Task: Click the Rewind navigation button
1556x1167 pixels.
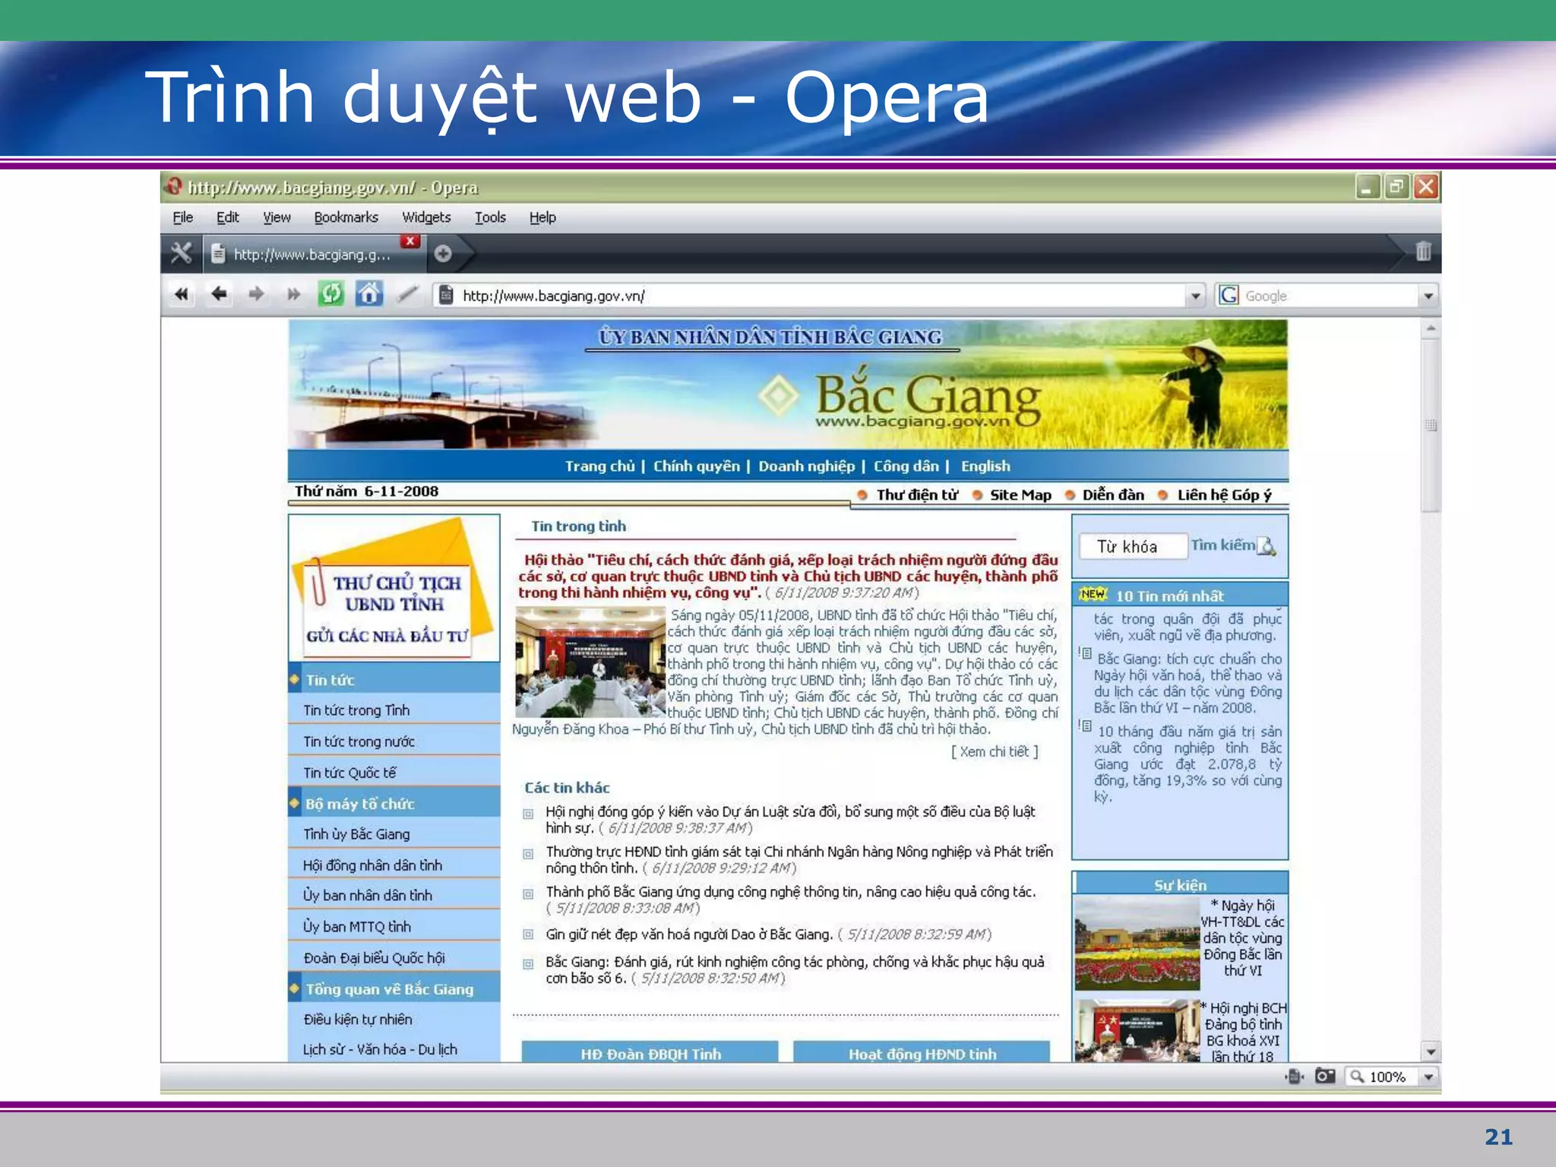Action: (x=182, y=294)
